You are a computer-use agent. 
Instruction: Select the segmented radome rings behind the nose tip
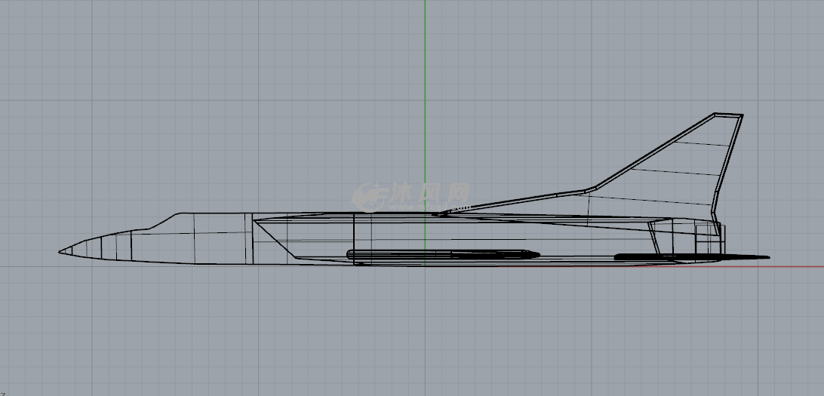(x=98, y=247)
